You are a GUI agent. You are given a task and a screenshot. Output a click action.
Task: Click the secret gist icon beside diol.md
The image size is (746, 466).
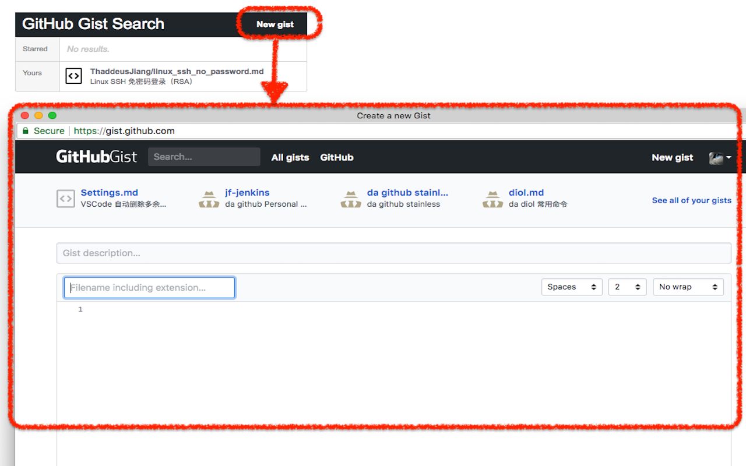(492, 199)
